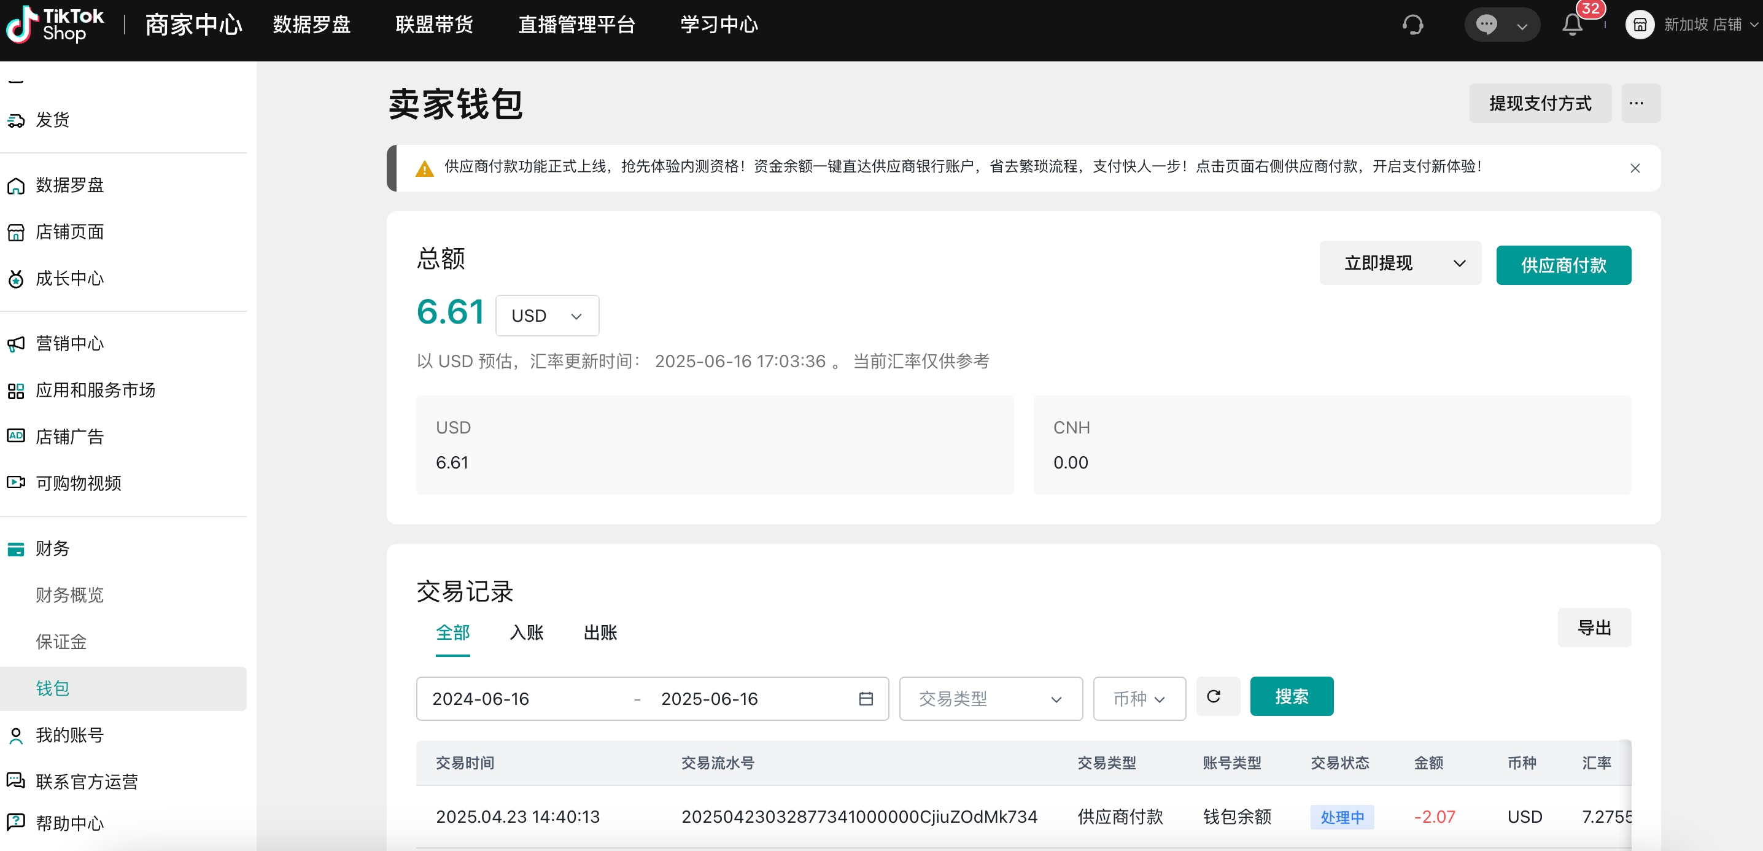Switch to the 出账 tab
The image size is (1763, 851).
(600, 632)
